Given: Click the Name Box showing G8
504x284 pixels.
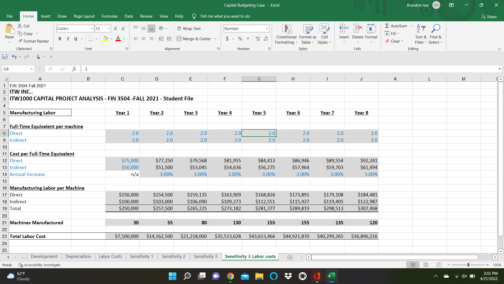Looking at the screenshot, I should [x=16, y=69].
